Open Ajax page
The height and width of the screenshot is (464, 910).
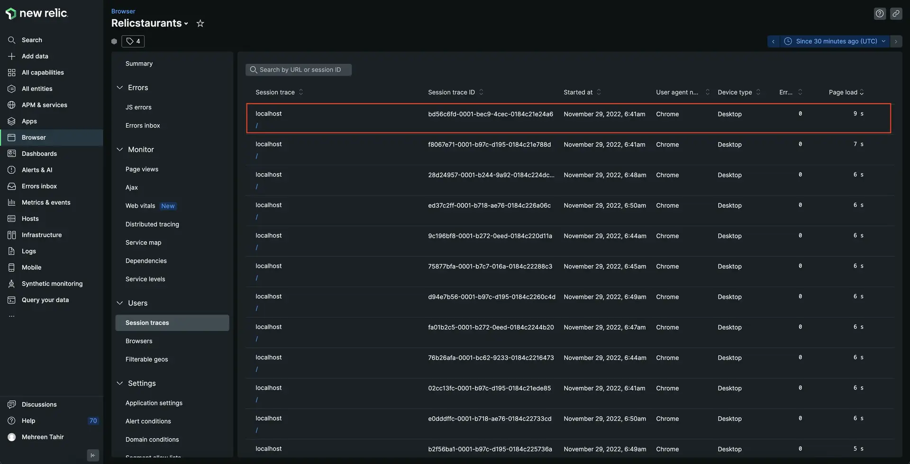tap(132, 187)
